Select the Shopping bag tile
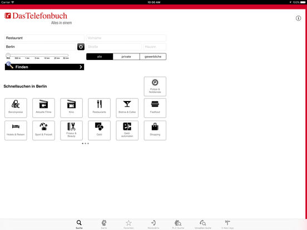 point(155,131)
